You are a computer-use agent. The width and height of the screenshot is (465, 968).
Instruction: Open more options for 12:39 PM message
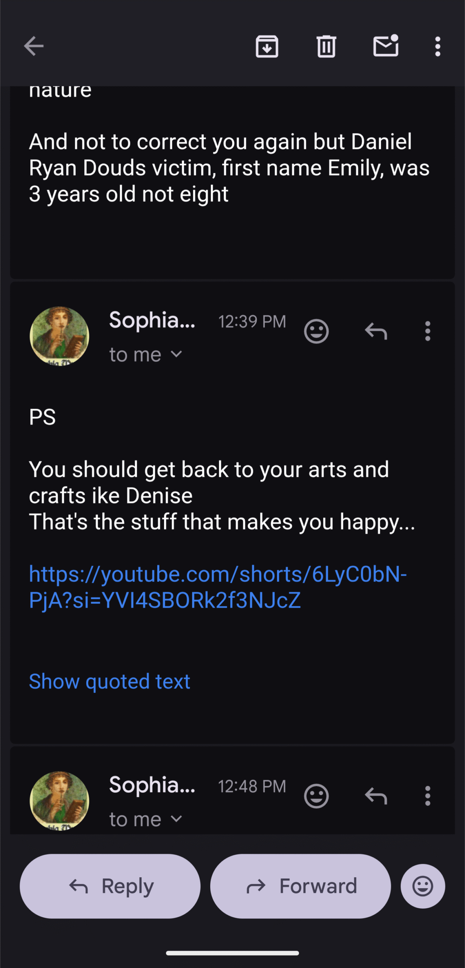[428, 331]
